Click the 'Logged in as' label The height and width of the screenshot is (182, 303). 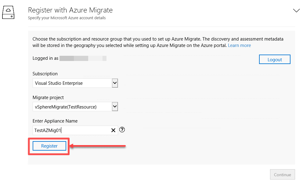(45, 58)
